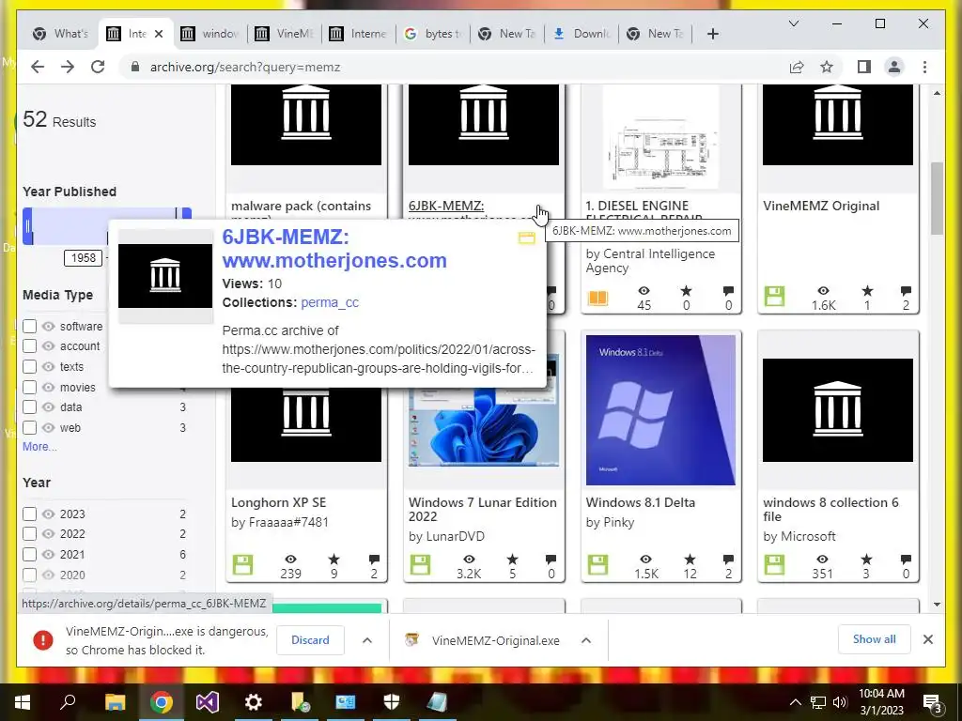The image size is (962, 721).
Task: Check the 2021 year filter
Action: [x=29, y=554]
